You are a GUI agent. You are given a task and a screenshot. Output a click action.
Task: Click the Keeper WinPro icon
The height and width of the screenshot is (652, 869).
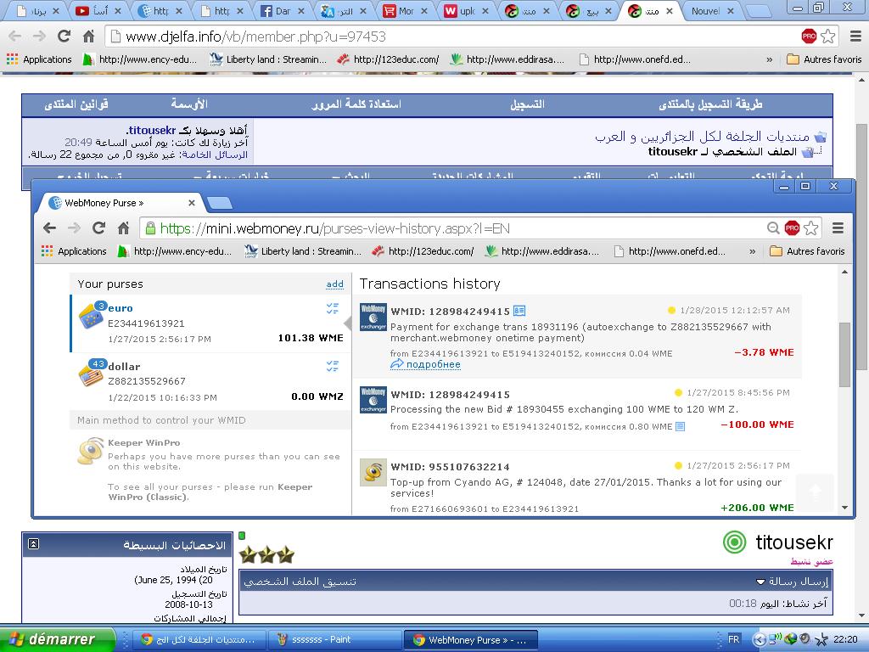coord(91,451)
